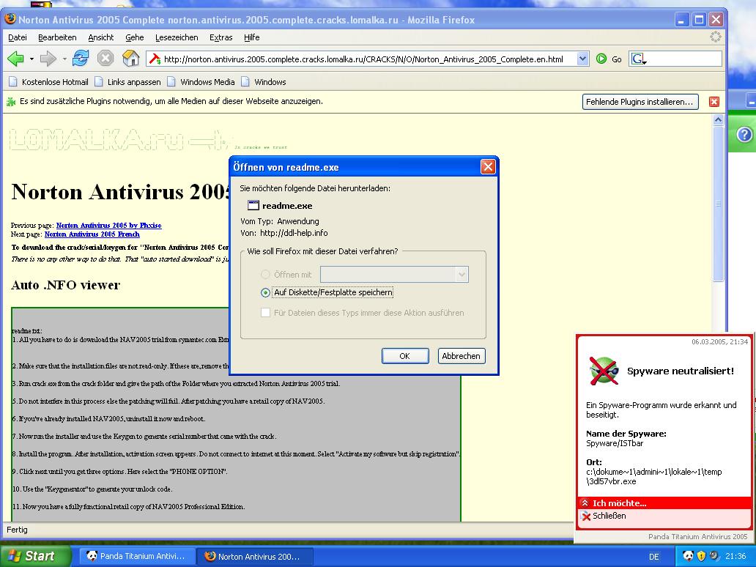756x567 pixels.
Task: Click the Spyware neutralisiert icon
Action: (604, 371)
